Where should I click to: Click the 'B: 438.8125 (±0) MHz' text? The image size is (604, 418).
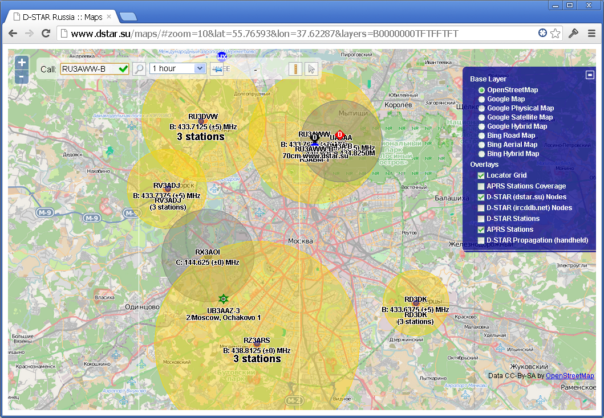(257, 350)
